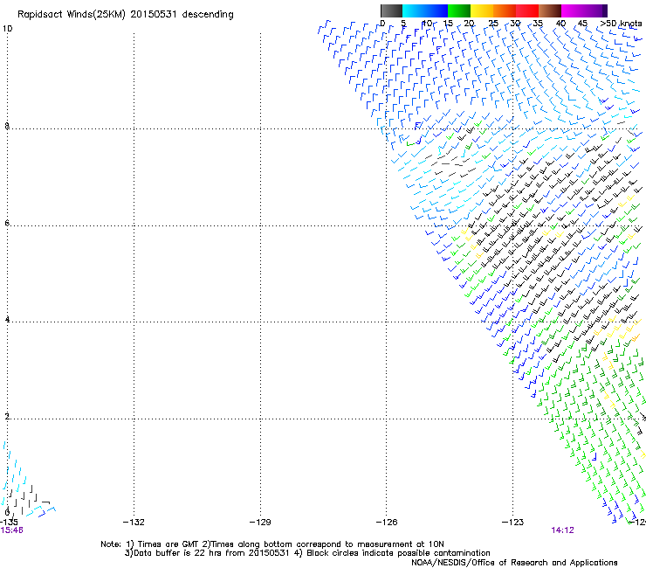Click the purple swath time "15:46"
The height and width of the screenshot is (568, 646).
pyautogui.click(x=11, y=530)
